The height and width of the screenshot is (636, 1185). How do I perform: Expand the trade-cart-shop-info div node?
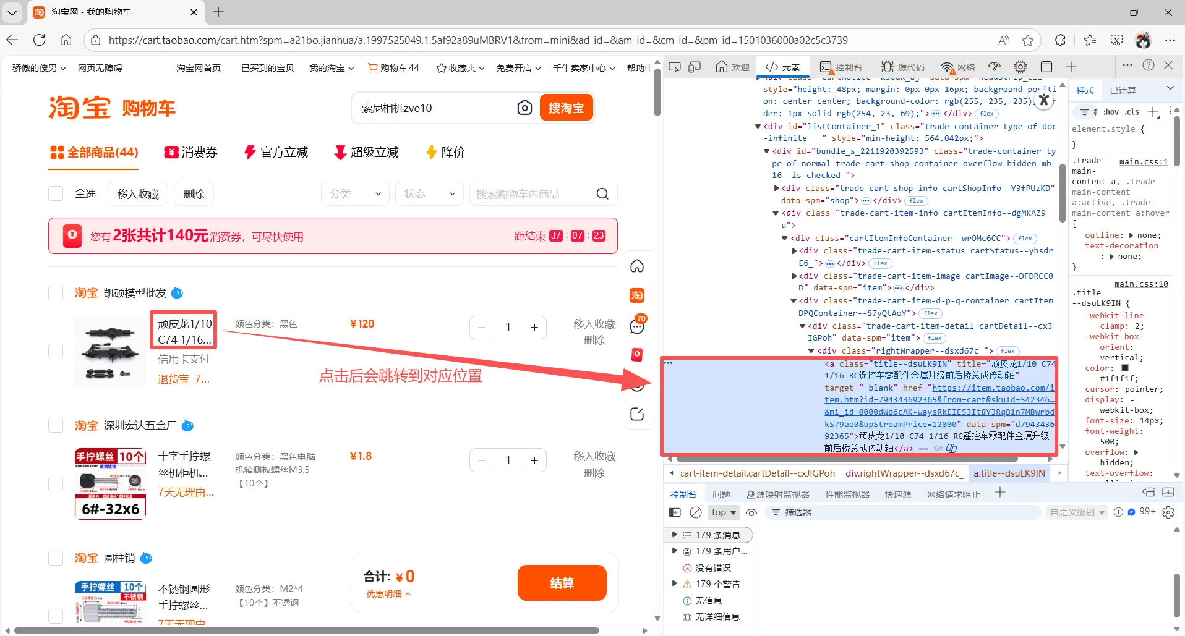pyautogui.click(x=777, y=189)
